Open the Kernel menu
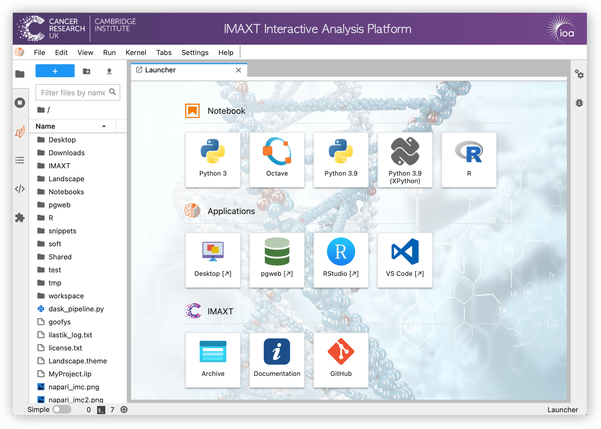This screenshot has height=429, width=601. click(136, 52)
